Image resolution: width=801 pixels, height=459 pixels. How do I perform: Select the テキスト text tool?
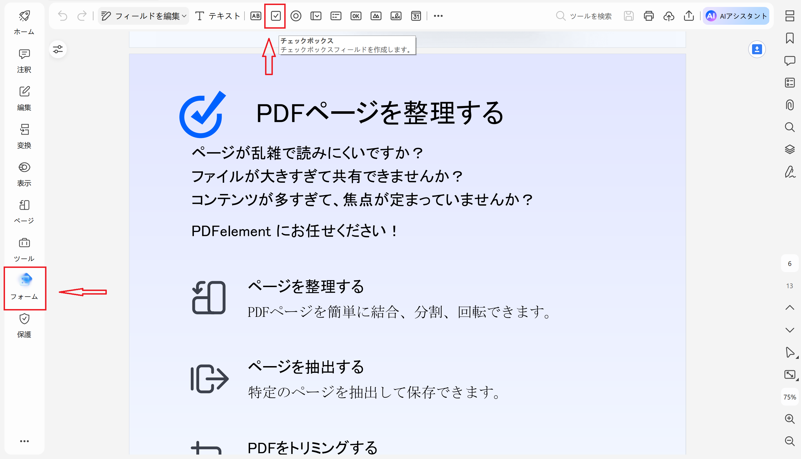(217, 16)
